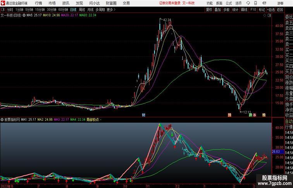Click the 统计 statistics button
Viewport: 293px width, 188px height.
point(235,10)
